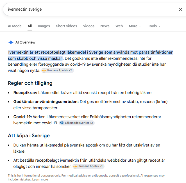Screen dimensions: 186x183
Task: Open the 'Kronans Apotek +1' source chip
Action: pyautogui.click(x=89, y=166)
